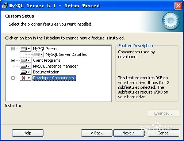The height and width of the screenshot is (141, 184).
Task: Select the MySQL Server tree item
Action: coord(45,49)
